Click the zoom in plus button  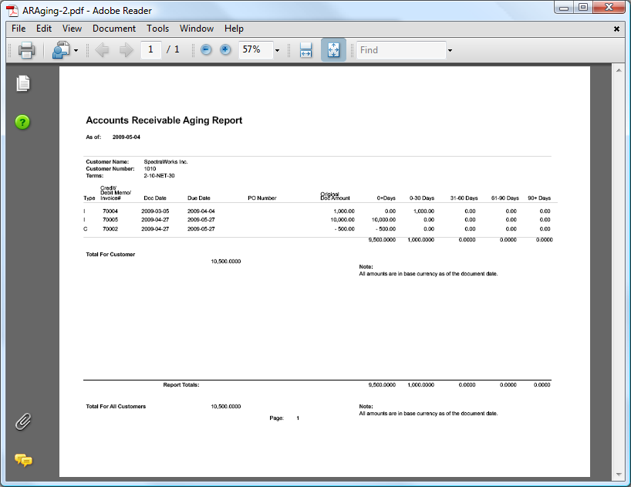pos(225,50)
